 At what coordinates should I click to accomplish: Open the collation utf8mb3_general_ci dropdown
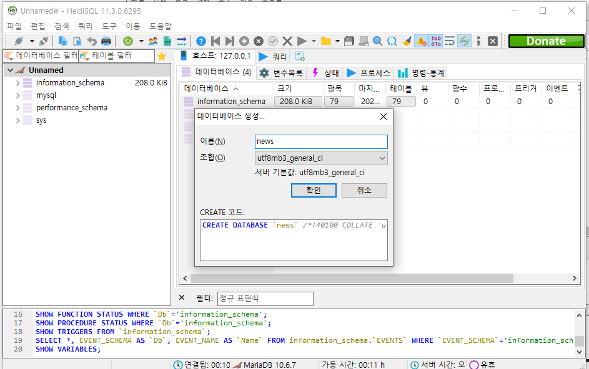point(321,158)
